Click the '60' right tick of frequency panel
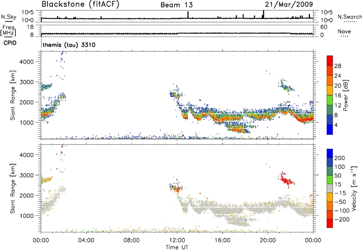The image size is (362, 250). 324,27
